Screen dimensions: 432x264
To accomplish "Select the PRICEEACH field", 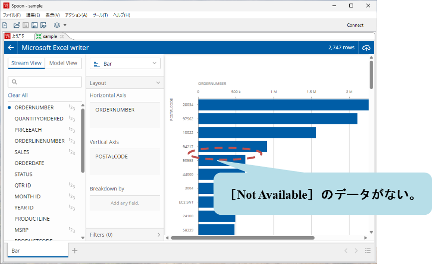I will coord(28,130).
